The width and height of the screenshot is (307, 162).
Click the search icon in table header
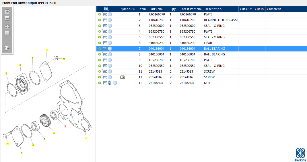(106, 9)
